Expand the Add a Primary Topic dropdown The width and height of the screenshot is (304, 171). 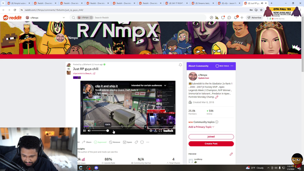[x=201, y=127]
